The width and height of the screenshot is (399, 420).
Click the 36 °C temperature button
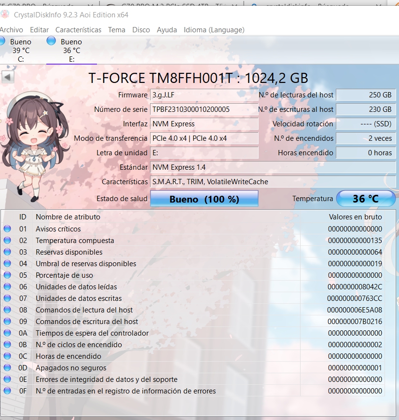point(366,199)
